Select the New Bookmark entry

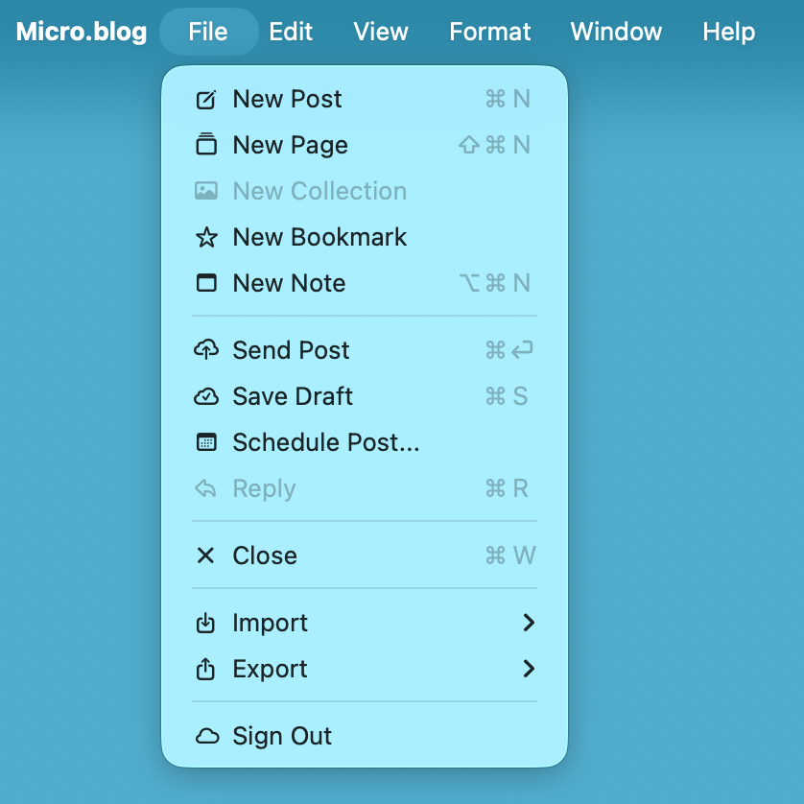(365, 237)
